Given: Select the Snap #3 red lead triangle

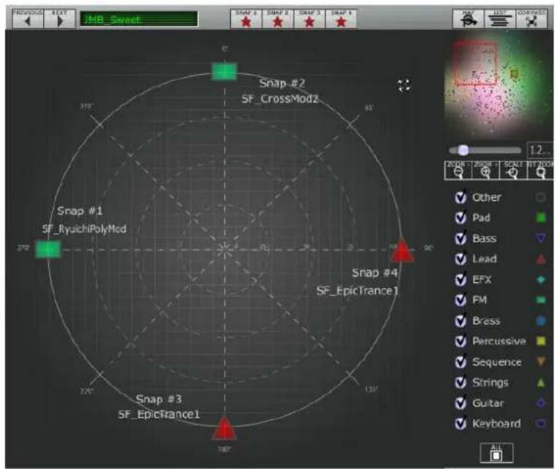Looking at the screenshot, I should tap(224, 428).
